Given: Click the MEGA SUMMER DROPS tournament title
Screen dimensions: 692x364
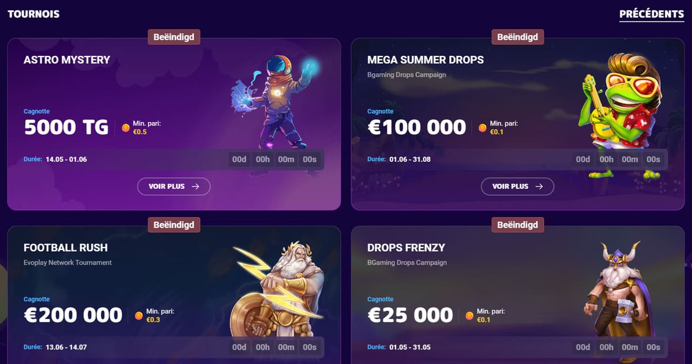Looking at the screenshot, I should tap(426, 59).
